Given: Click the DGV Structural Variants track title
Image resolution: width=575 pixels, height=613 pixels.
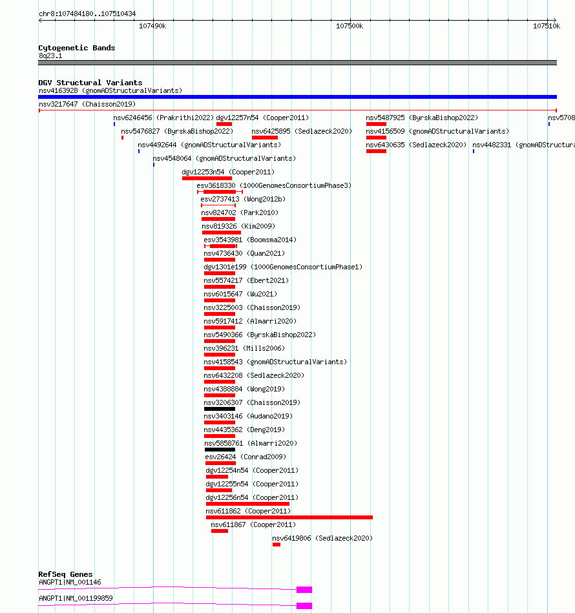Looking at the screenshot, I should 90,83.
